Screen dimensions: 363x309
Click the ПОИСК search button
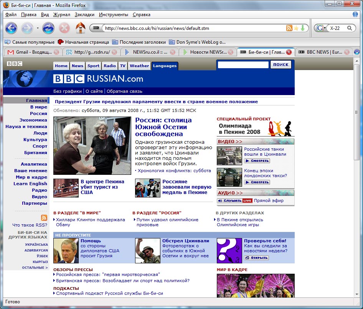click(280, 64)
